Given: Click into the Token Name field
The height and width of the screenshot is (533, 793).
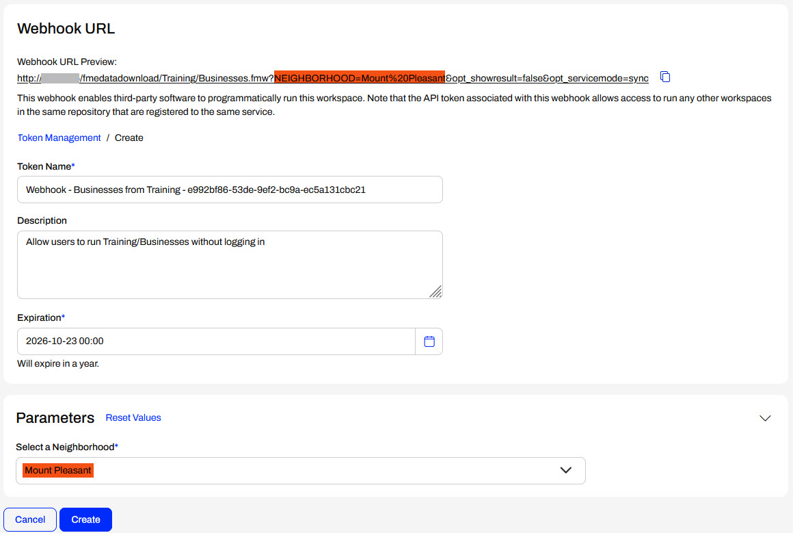Looking at the screenshot, I should (x=230, y=190).
